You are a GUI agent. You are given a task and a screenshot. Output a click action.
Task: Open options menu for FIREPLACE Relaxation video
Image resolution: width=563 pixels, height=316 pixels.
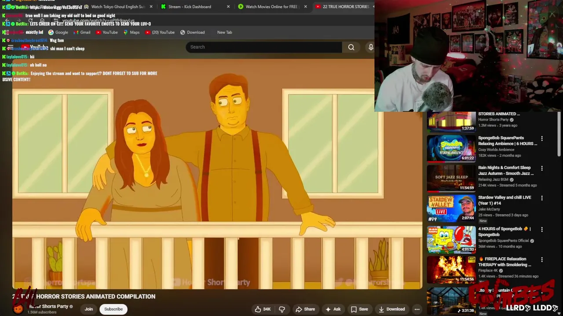click(542, 260)
